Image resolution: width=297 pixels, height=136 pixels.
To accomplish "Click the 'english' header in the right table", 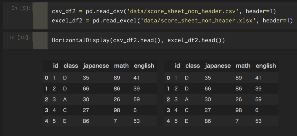I will coord(266,66).
